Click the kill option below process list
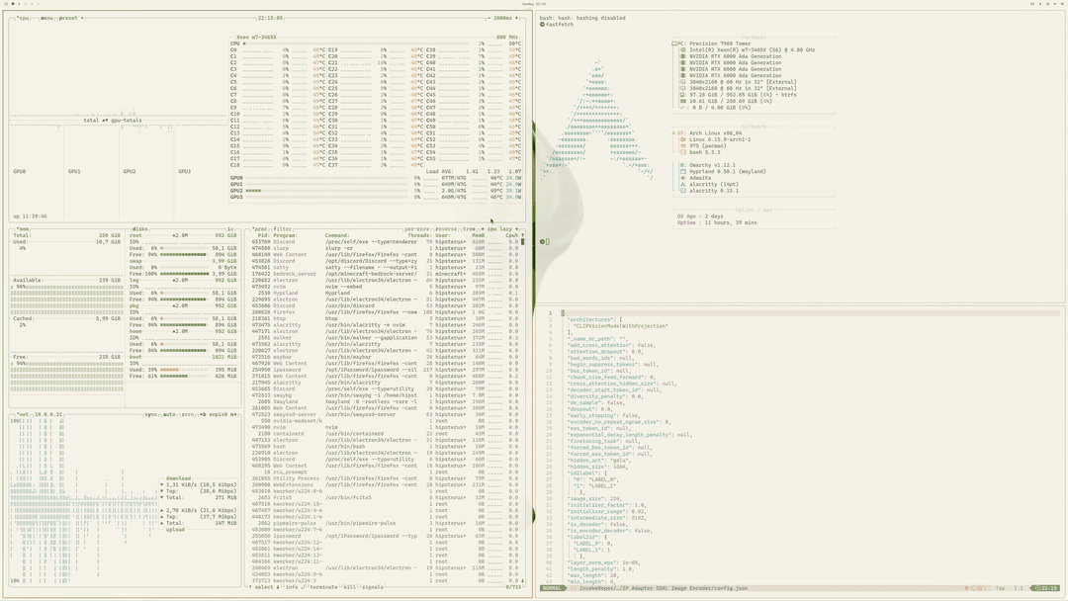Image resolution: width=1068 pixels, height=601 pixels. coord(347,587)
